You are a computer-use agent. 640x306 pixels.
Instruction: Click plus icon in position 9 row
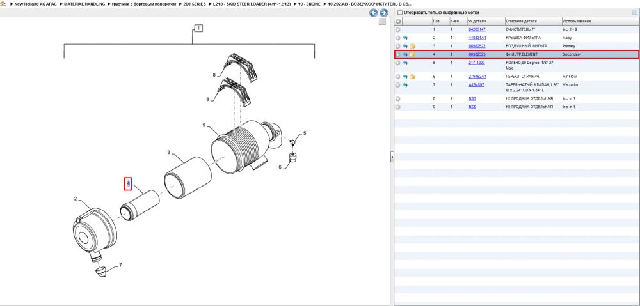[x=398, y=107]
